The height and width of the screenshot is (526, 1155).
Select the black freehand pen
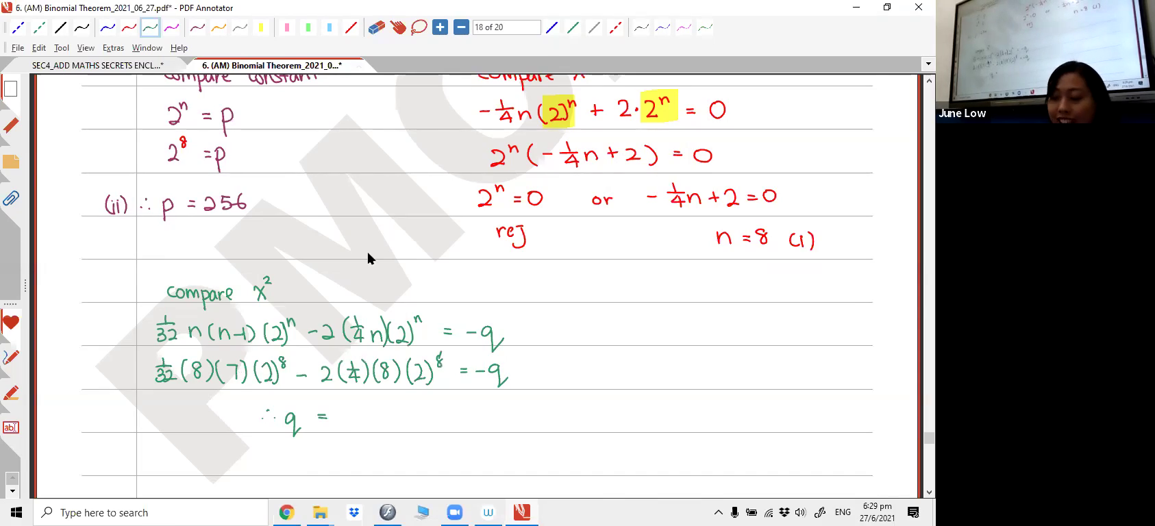point(82,27)
